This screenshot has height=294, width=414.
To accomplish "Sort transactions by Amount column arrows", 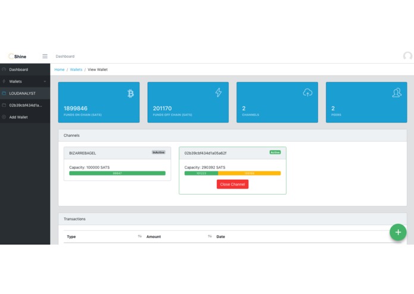I will coord(210,236).
